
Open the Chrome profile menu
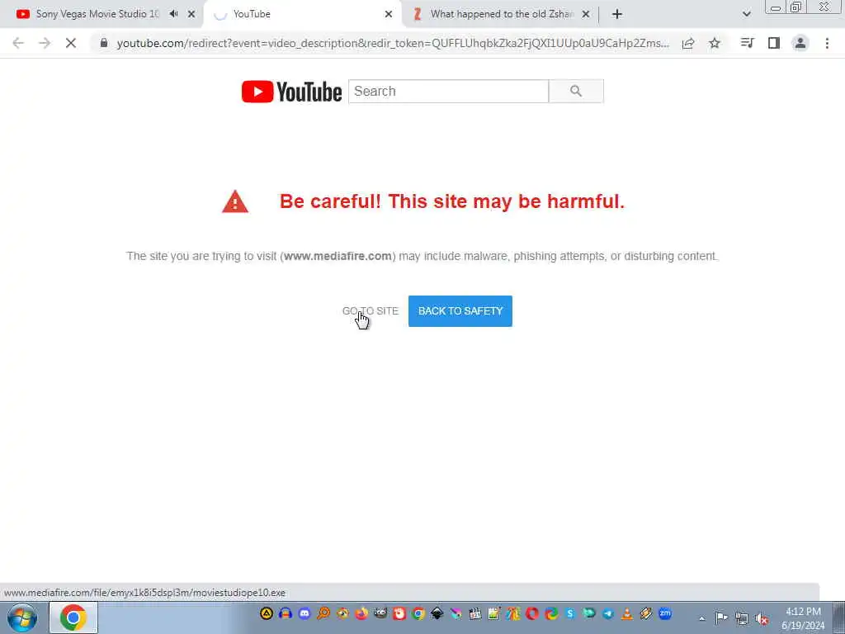(x=800, y=43)
